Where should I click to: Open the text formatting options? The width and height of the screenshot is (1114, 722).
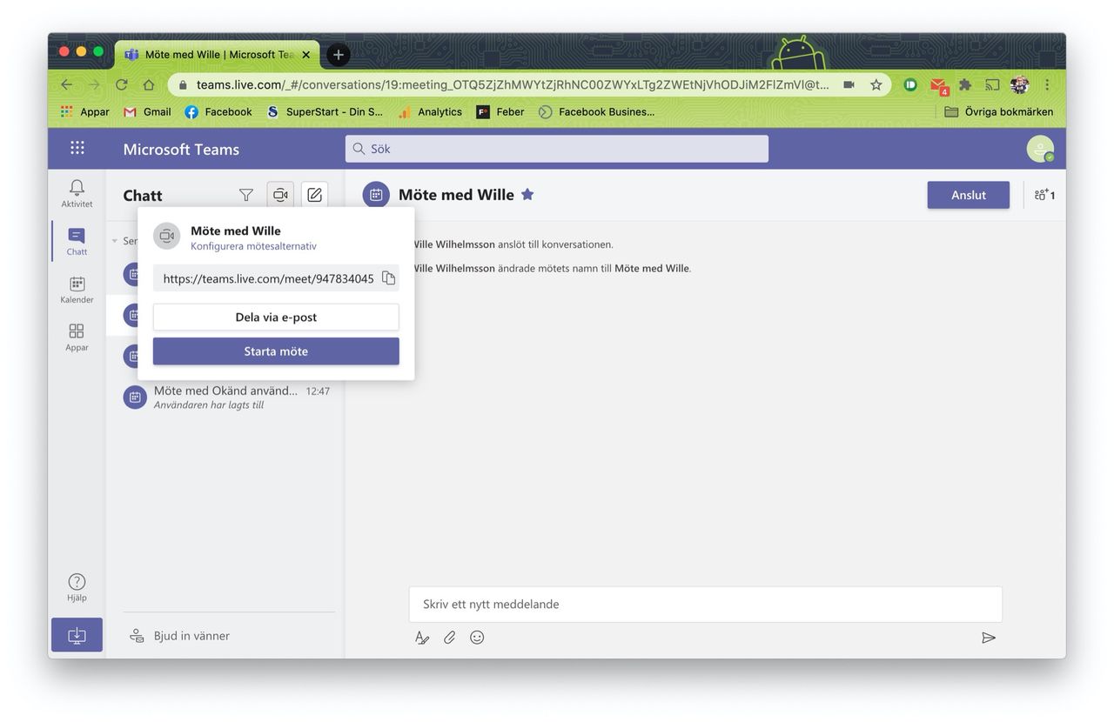click(422, 638)
